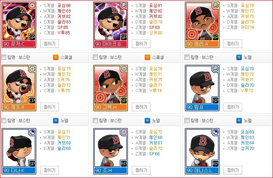
Task: Click 찜하기 button for 그렉.H
Action: [141, 107]
